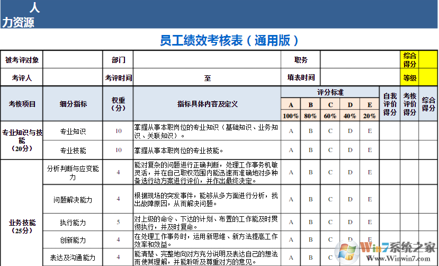Click the yellow value cell beside top 综合得分
The image size is (439, 266).
point(428,60)
